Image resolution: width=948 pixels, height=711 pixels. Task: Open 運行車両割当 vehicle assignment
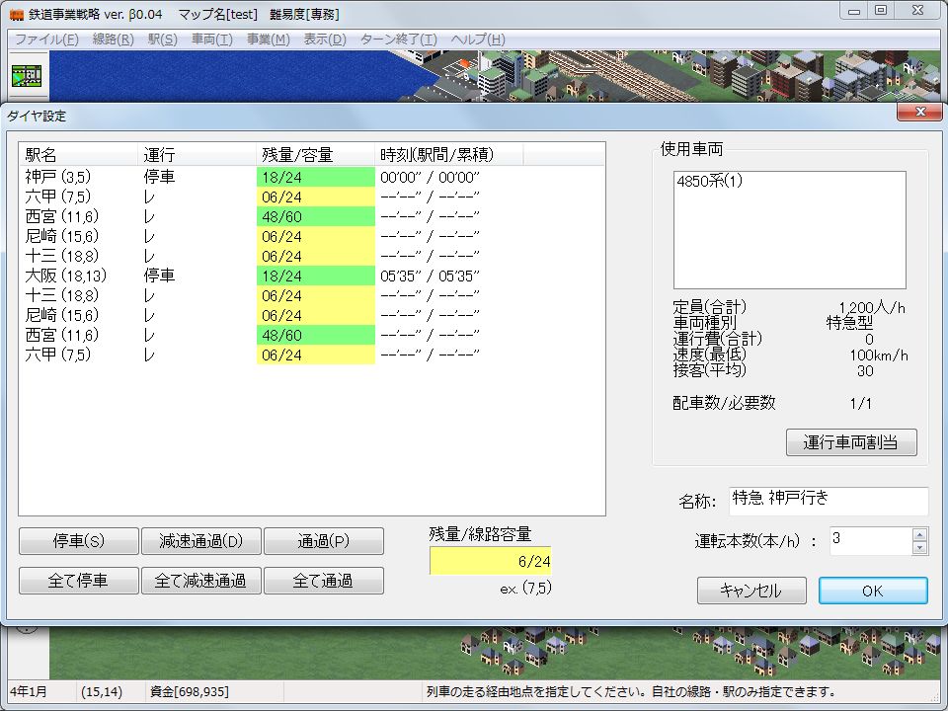click(x=851, y=442)
